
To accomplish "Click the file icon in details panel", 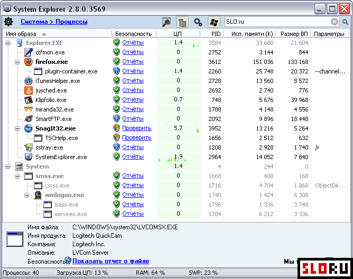I will coord(15,239).
